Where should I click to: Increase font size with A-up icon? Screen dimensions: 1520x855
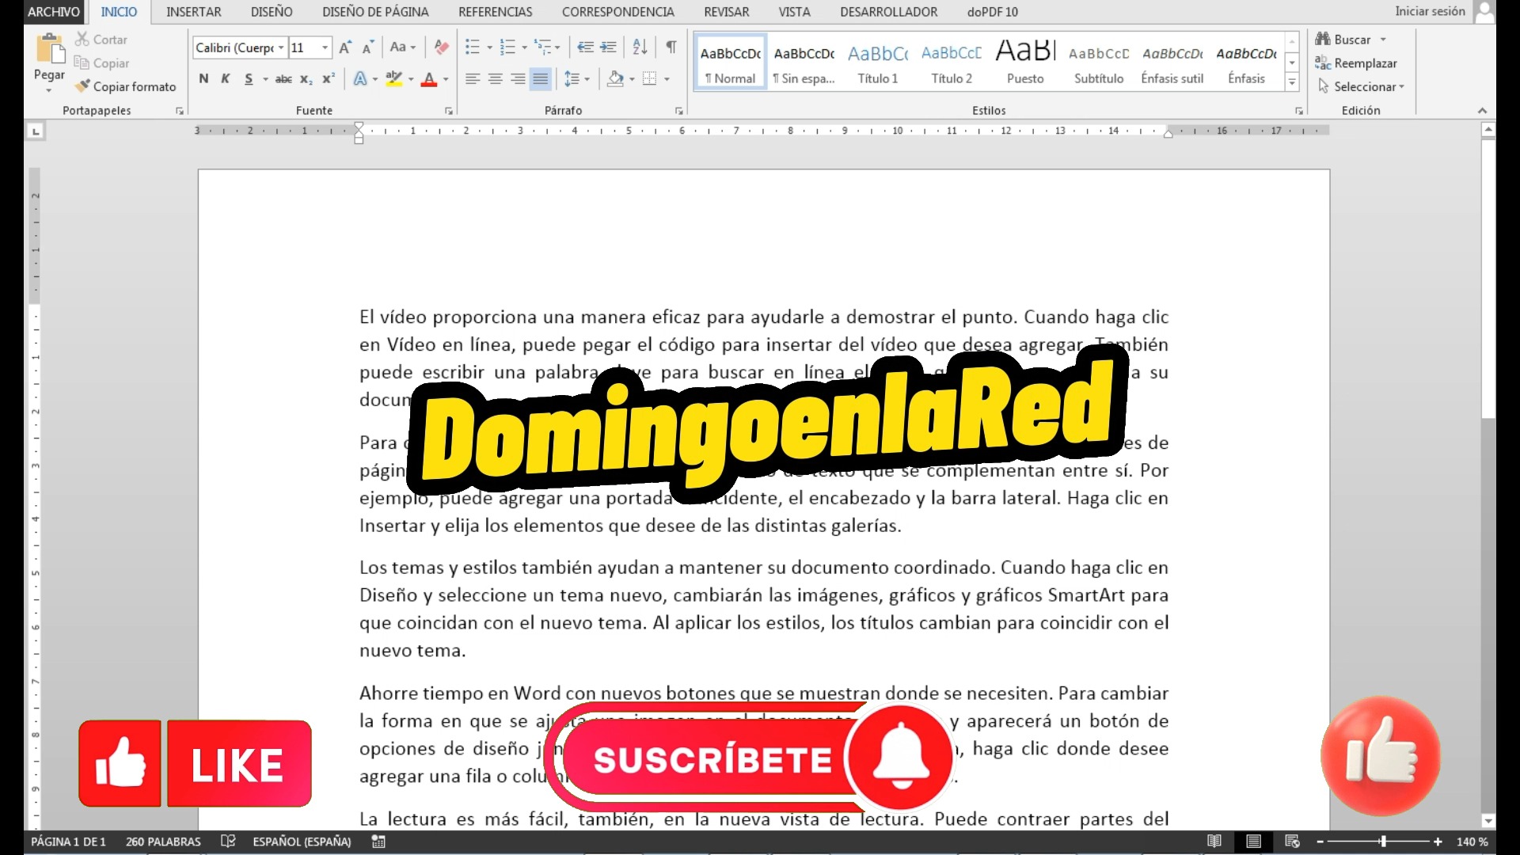[345, 47]
